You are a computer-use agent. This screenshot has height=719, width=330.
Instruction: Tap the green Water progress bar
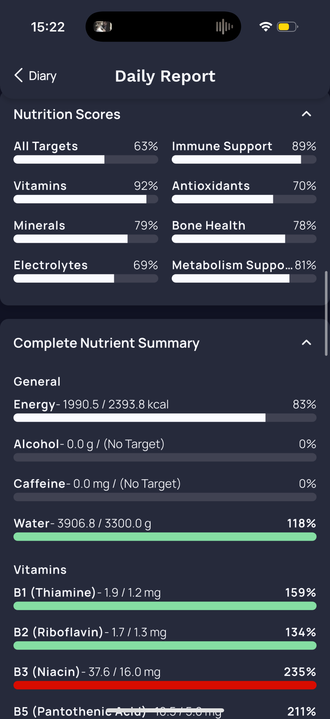pos(165,537)
